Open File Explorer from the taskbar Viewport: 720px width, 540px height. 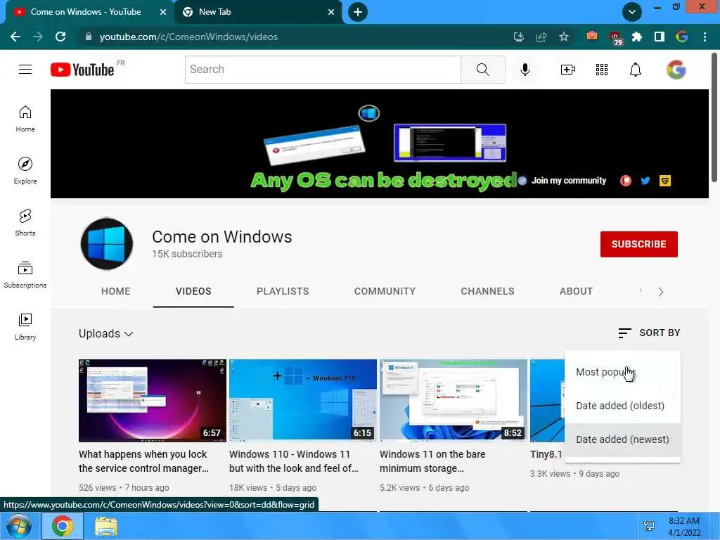pyautogui.click(x=106, y=526)
